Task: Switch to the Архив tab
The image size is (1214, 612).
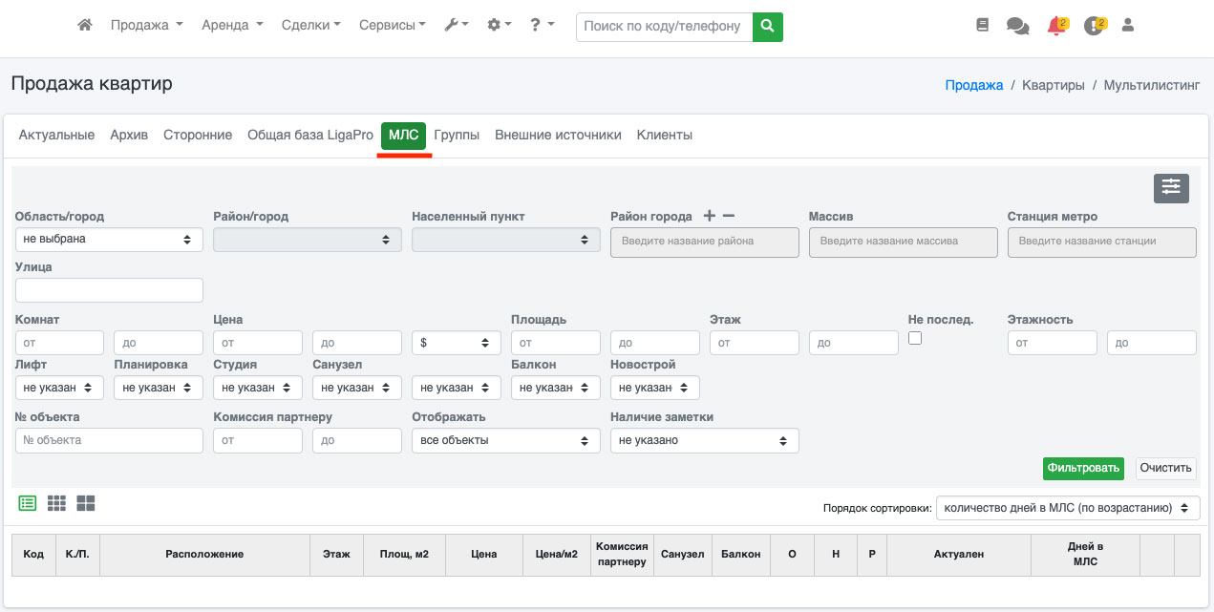Action: point(129,136)
